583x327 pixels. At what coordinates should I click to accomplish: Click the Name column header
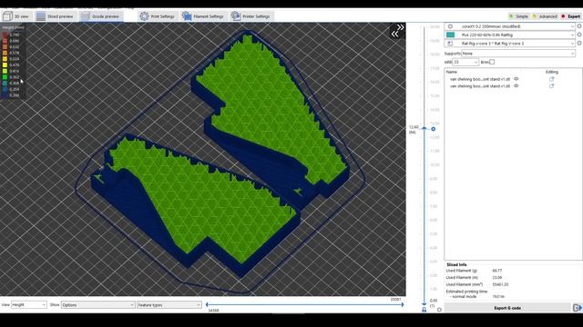click(x=452, y=72)
